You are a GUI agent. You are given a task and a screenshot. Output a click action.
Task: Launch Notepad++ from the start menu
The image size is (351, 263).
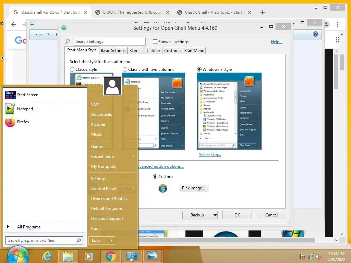click(x=44, y=109)
